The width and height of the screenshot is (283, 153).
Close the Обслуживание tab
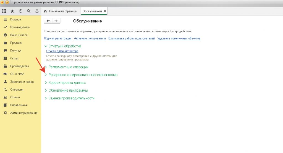105,11
